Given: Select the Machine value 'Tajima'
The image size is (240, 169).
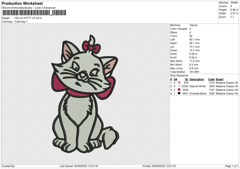Looking at the screenshot, I should pos(193,25).
